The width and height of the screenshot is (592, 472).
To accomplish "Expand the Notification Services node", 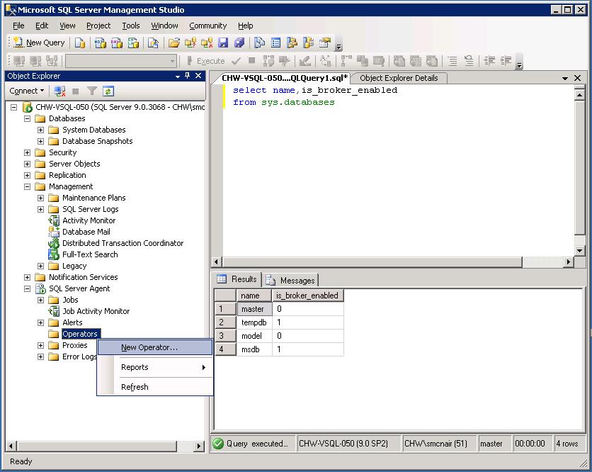I will (x=27, y=277).
